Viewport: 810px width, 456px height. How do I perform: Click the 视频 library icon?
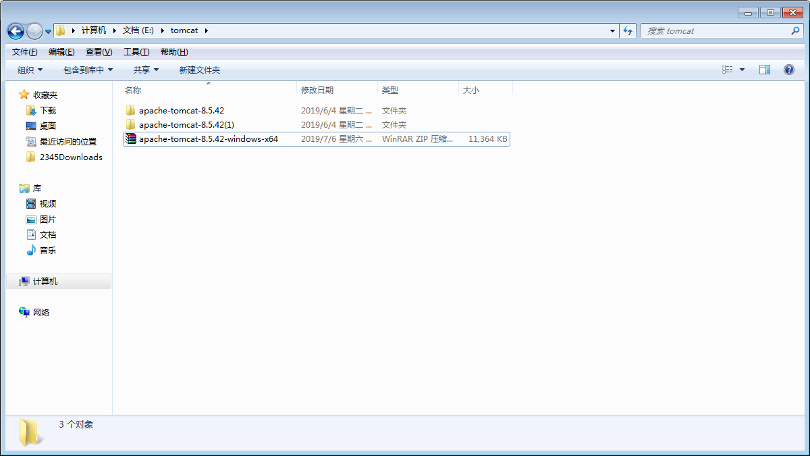[x=30, y=203]
